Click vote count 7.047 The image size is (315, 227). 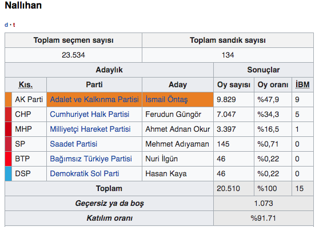point(226,114)
